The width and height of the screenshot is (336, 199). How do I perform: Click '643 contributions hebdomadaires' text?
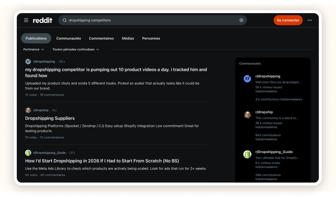click(268, 137)
